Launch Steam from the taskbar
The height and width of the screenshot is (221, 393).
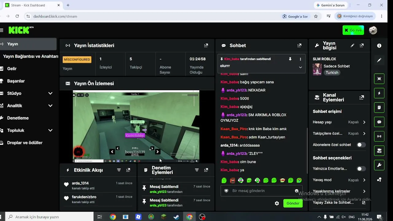click(176, 217)
